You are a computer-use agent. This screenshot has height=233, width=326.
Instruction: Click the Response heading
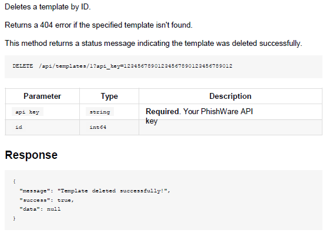point(31,155)
